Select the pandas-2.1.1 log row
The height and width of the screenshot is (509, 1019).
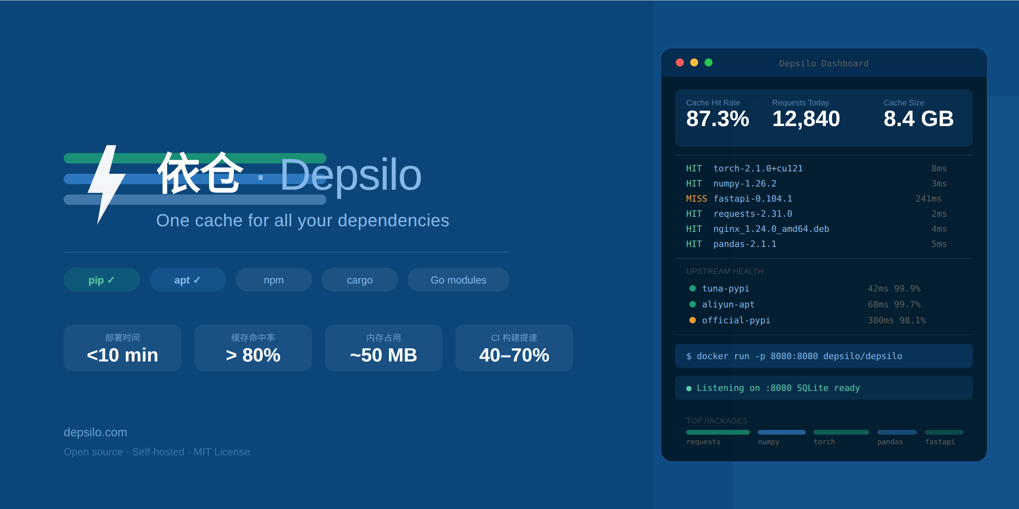pos(816,244)
